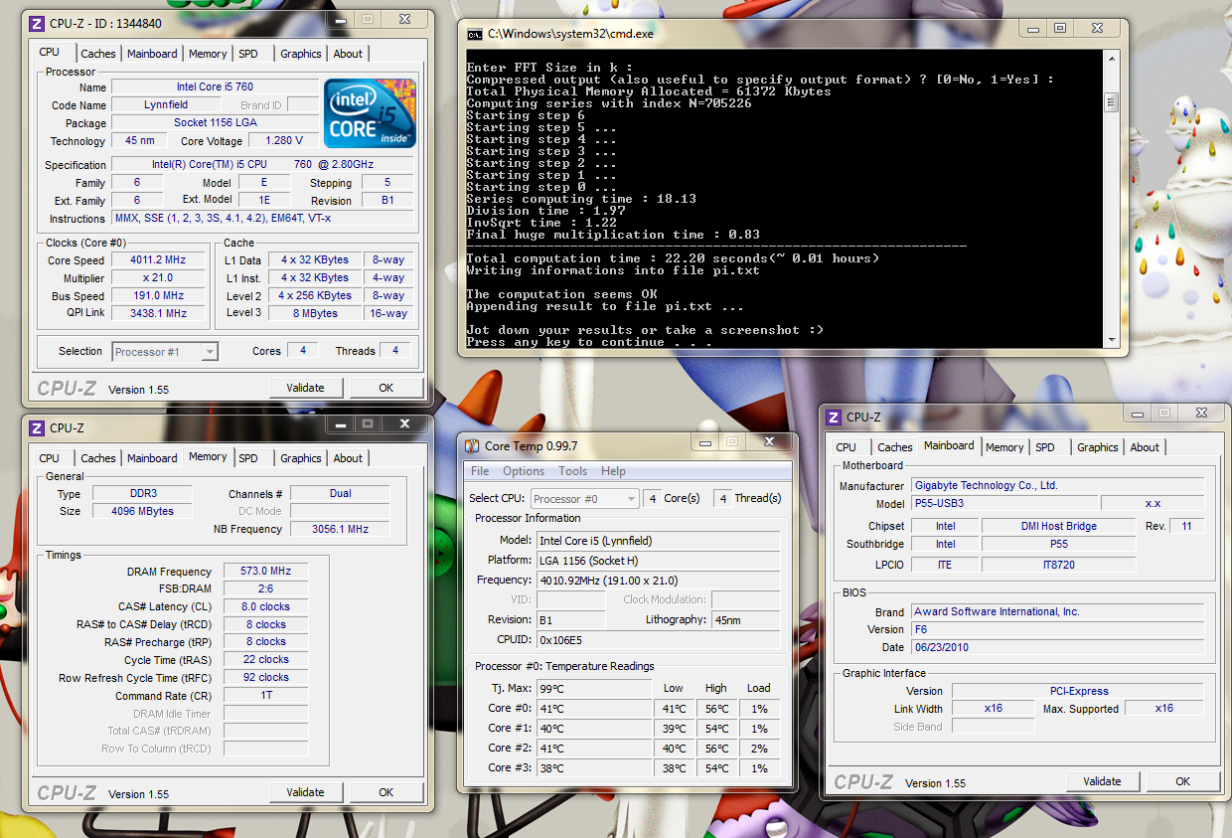The image size is (1232, 838).
Task: Click the Tj. Max value 99°C
Action: coord(594,688)
